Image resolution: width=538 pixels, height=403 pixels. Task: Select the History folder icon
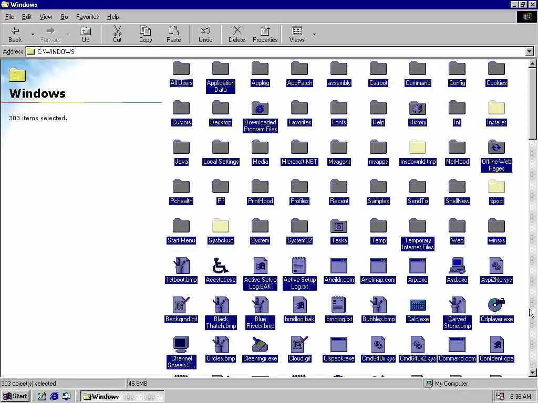418,109
